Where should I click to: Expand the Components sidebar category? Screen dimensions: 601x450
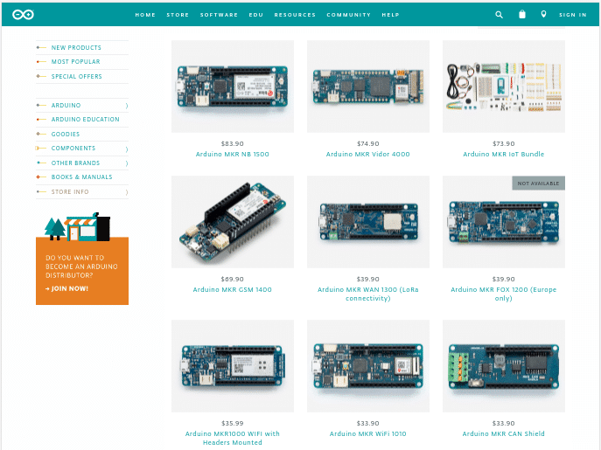(x=126, y=149)
